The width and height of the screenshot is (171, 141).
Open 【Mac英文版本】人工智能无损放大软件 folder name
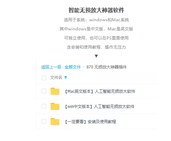(x=100, y=91)
